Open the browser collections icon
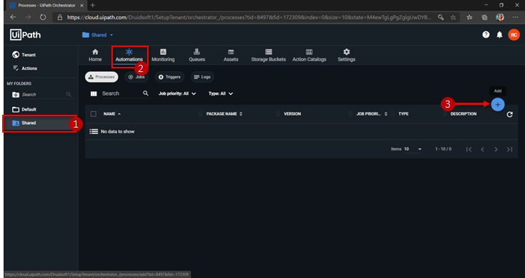525x278 pixels. tap(484, 17)
